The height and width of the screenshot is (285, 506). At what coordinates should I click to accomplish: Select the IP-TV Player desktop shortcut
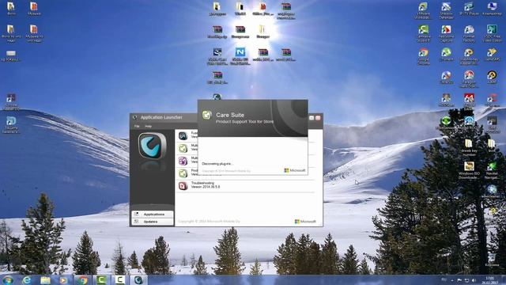tap(469, 9)
